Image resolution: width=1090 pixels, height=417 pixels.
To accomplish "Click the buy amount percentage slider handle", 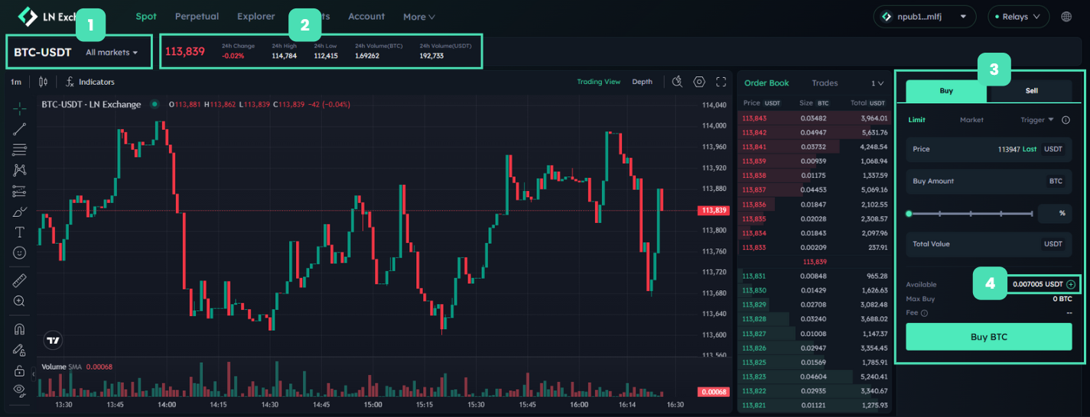I will (909, 214).
